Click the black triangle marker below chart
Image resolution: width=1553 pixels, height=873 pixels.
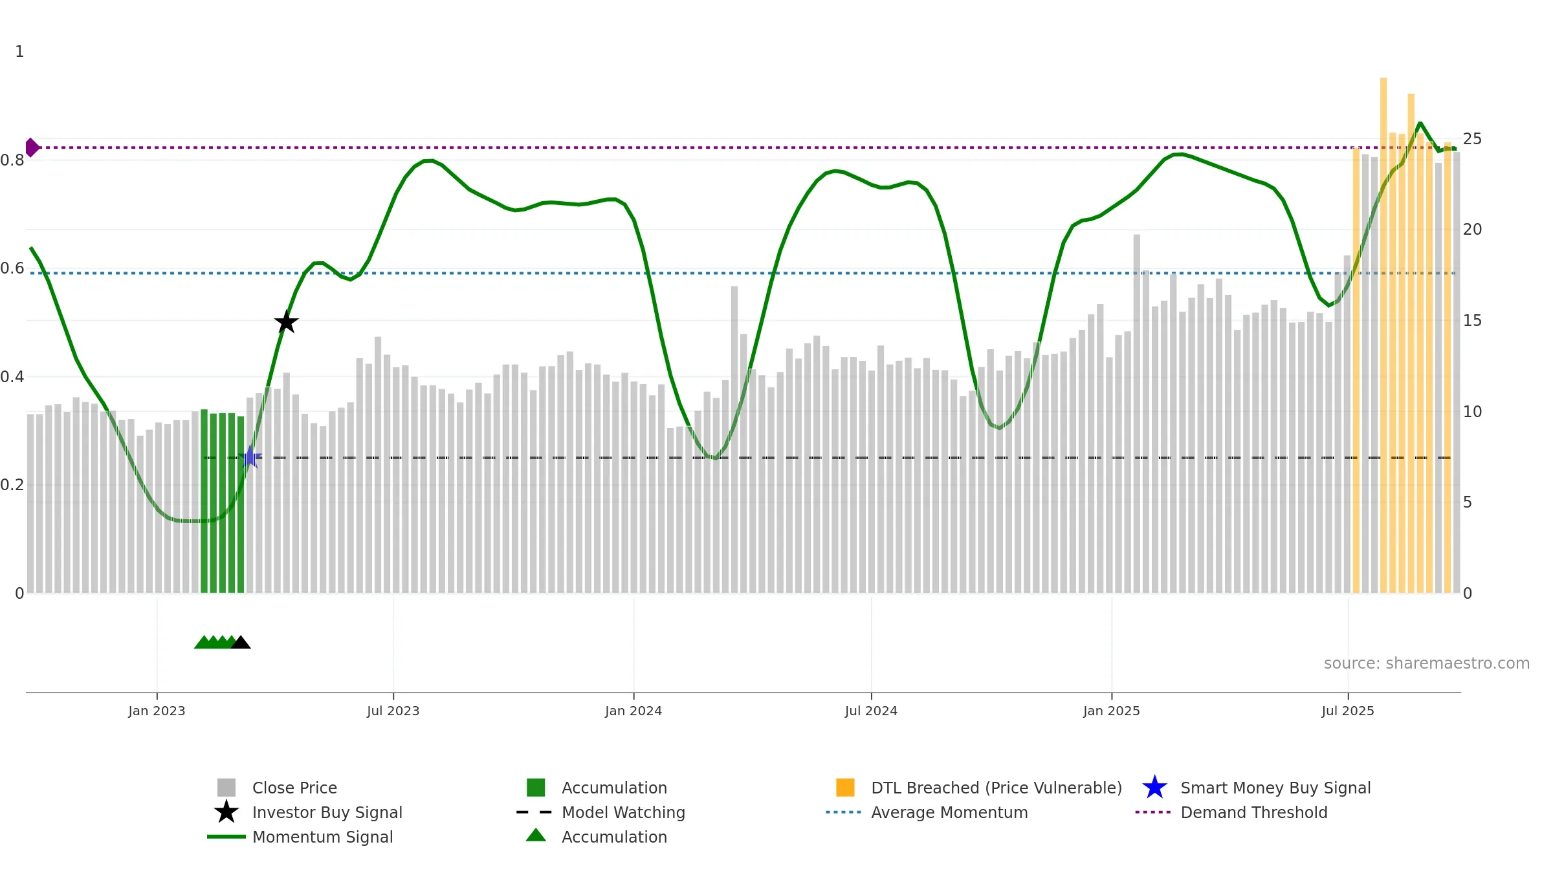pos(241,642)
